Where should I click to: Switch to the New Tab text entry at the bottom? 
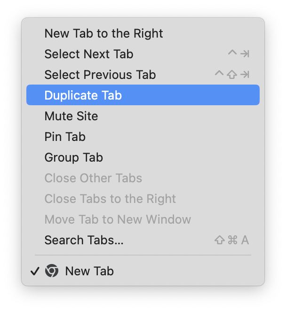click(x=89, y=271)
